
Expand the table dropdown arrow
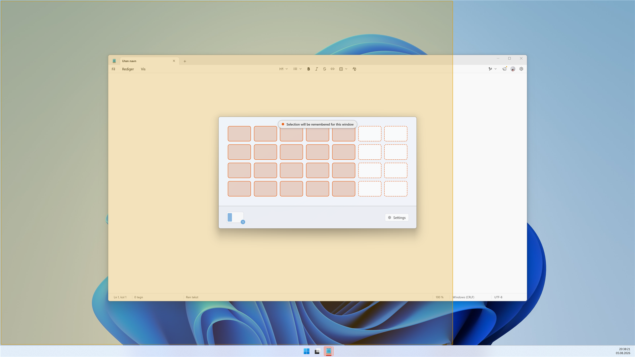pos(346,69)
